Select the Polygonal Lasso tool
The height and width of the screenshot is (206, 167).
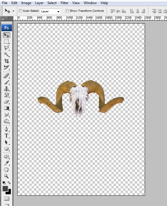6,48
